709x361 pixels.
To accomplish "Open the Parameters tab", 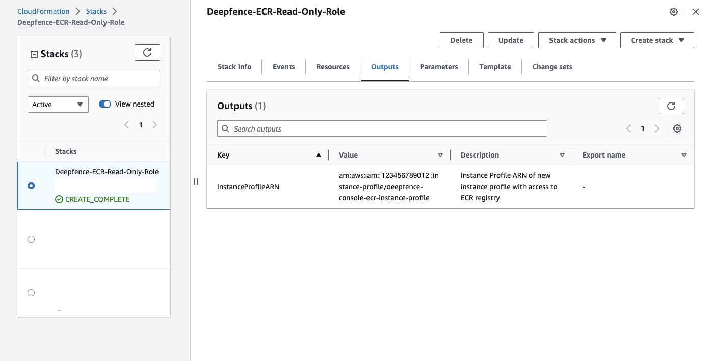I will pyautogui.click(x=439, y=67).
